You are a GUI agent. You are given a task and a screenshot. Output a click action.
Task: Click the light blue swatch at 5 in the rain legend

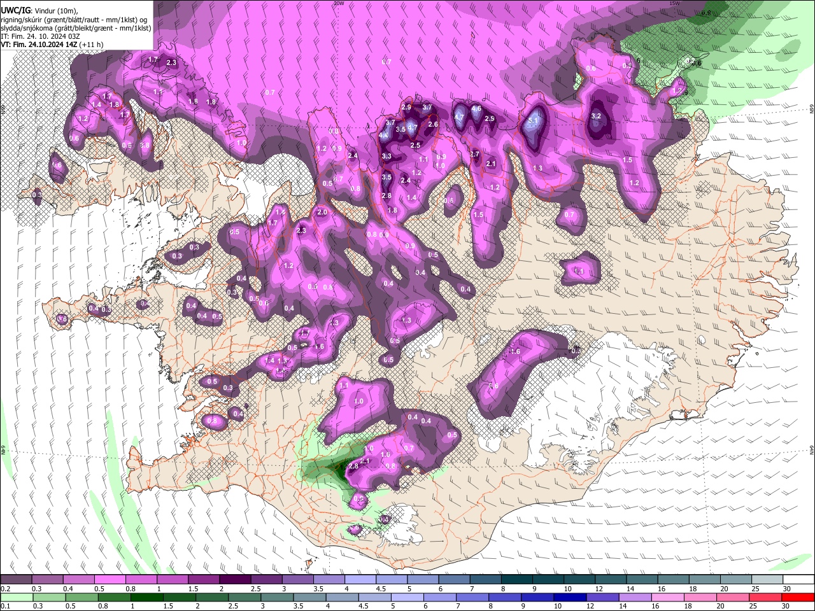pos(406,598)
